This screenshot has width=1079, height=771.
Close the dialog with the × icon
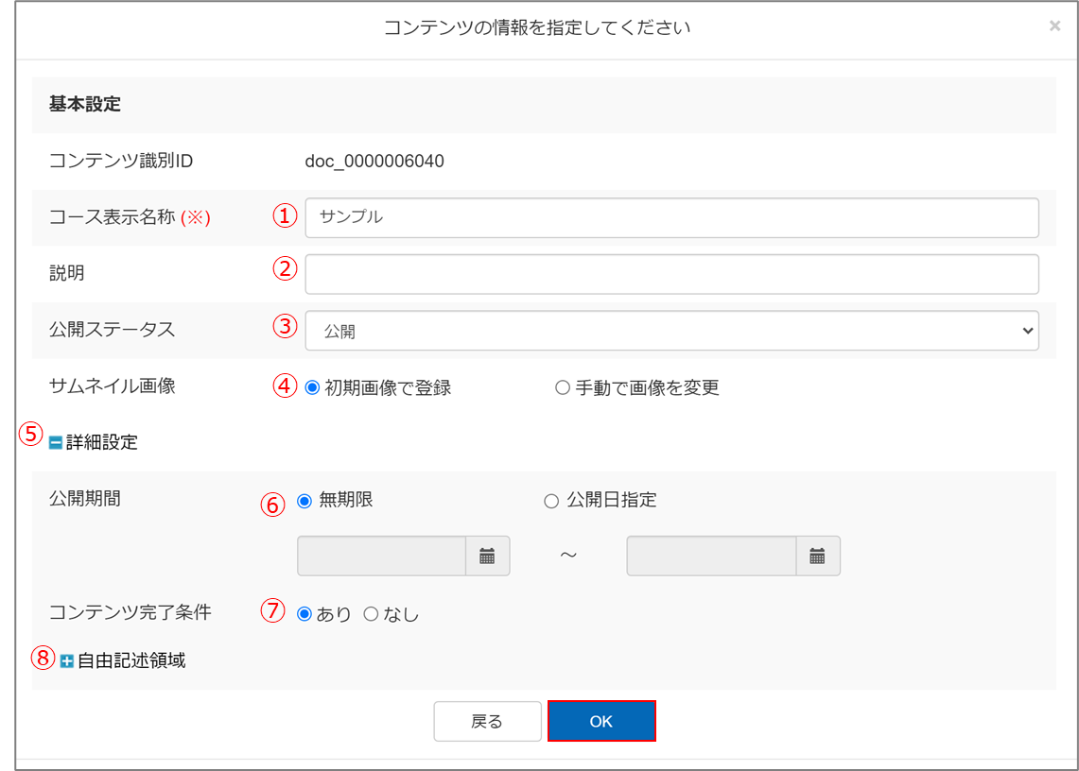click(x=1054, y=26)
